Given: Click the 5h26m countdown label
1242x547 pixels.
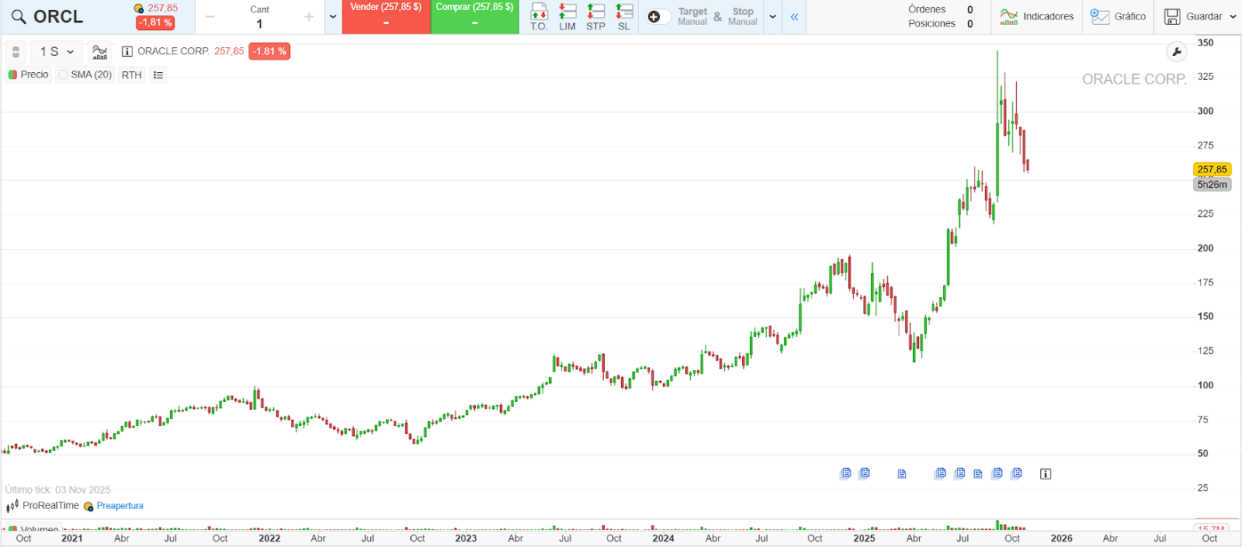Looking at the screenshot, I should [x=1213, y=185].
